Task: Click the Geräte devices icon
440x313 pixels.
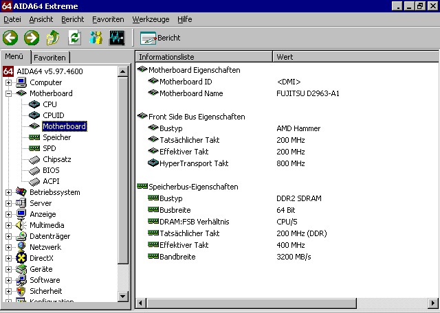Action: pos(21,269)
